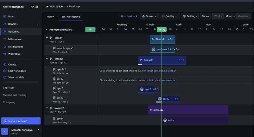Click the green add project plus button
The height and width of the screenshot is (137, 254).
pyautogui.click(x=90, y=30)
